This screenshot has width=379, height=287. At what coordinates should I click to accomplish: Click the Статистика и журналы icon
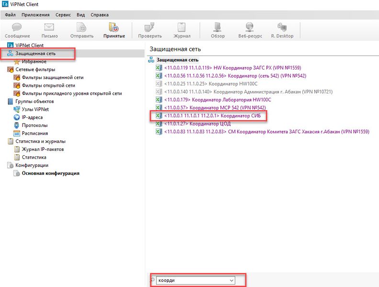(x=11, y=141)
